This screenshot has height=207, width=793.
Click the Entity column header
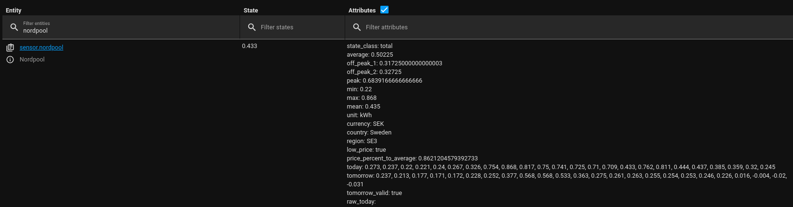pos(13,10)
